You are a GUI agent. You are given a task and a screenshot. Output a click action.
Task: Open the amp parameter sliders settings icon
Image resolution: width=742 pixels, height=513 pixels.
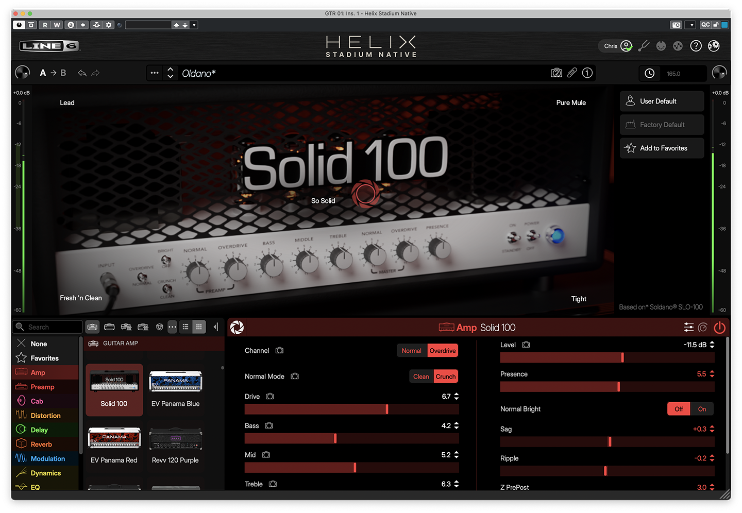click(x=689, y=327)
